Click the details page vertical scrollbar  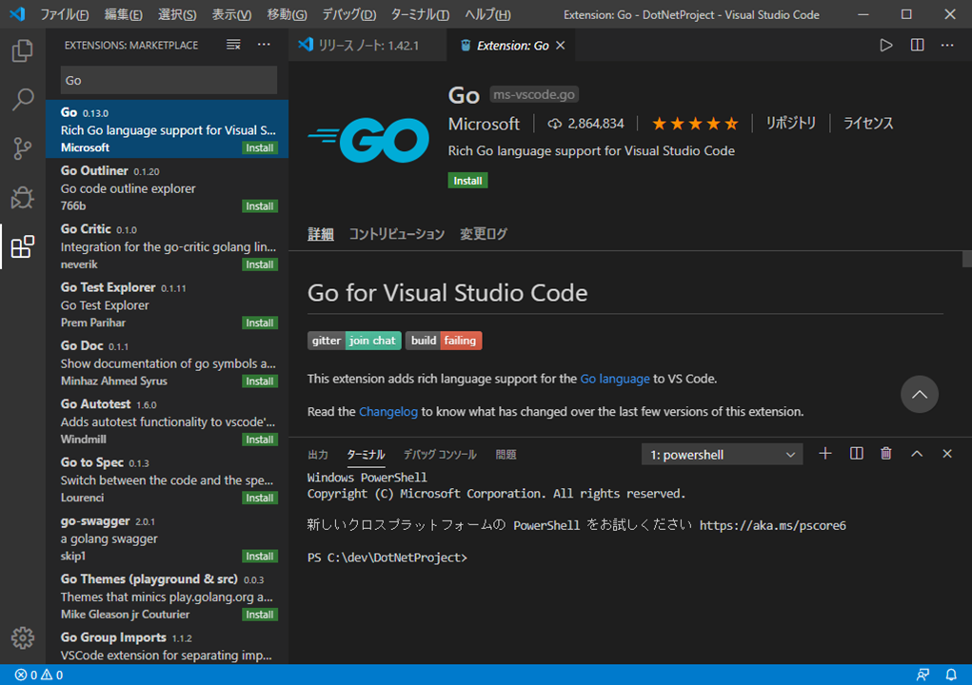(966, 259)
